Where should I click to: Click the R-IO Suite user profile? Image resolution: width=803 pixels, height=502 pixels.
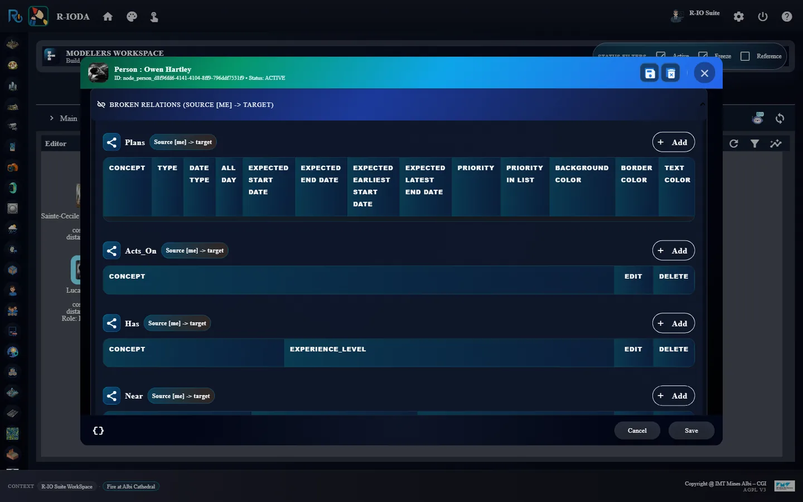(695, 15)
